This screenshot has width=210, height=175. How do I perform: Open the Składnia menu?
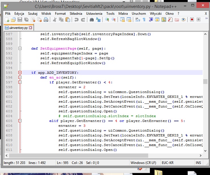(76, 14)
